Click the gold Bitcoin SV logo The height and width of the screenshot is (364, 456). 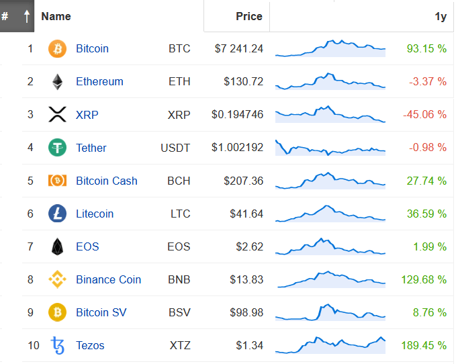(x=57, y=312)
